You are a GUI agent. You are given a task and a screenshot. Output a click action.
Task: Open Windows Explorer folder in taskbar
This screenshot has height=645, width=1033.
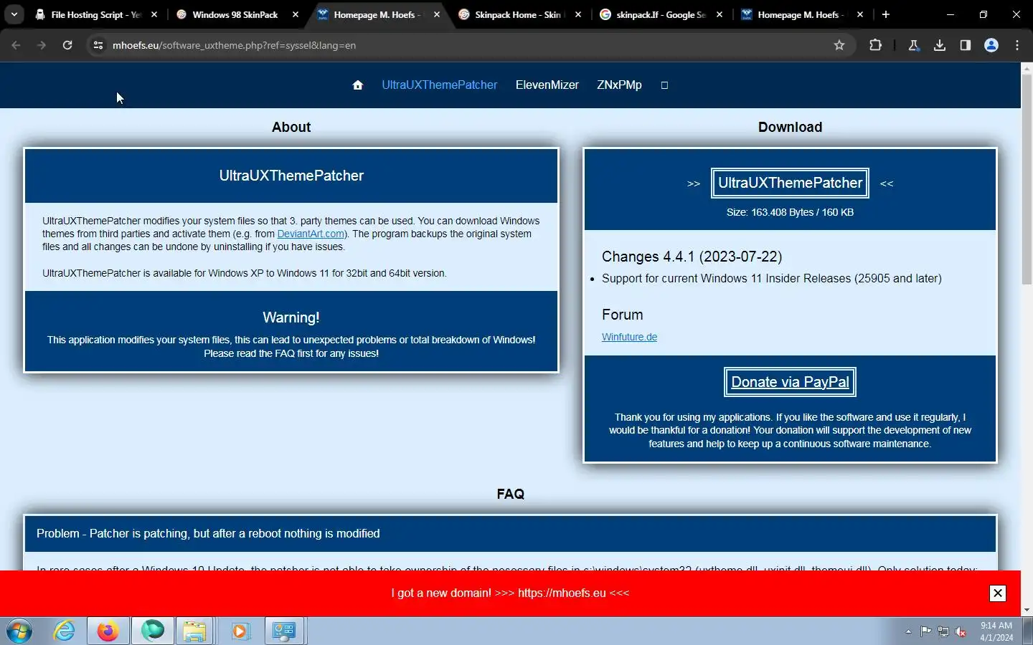[x=194, y=631]
